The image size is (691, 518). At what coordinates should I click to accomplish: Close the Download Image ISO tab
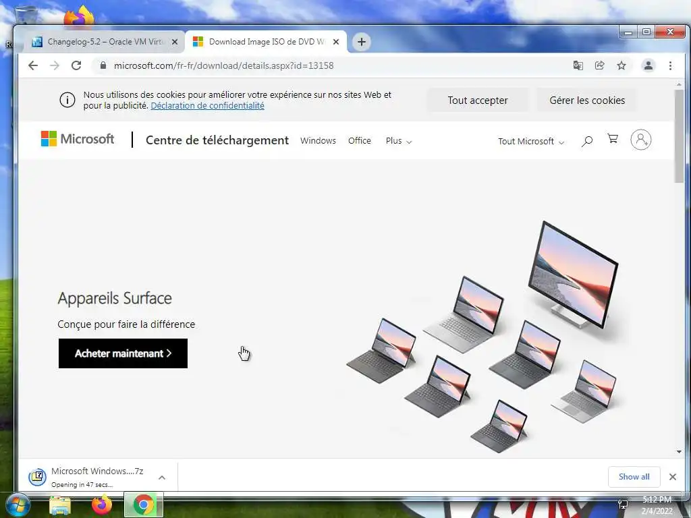(x=336, y=42)
